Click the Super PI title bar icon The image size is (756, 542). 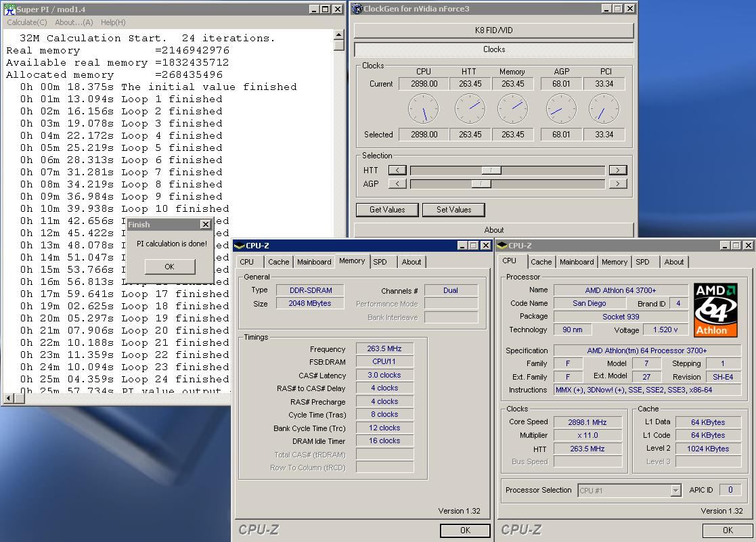[x=9, y=9]
